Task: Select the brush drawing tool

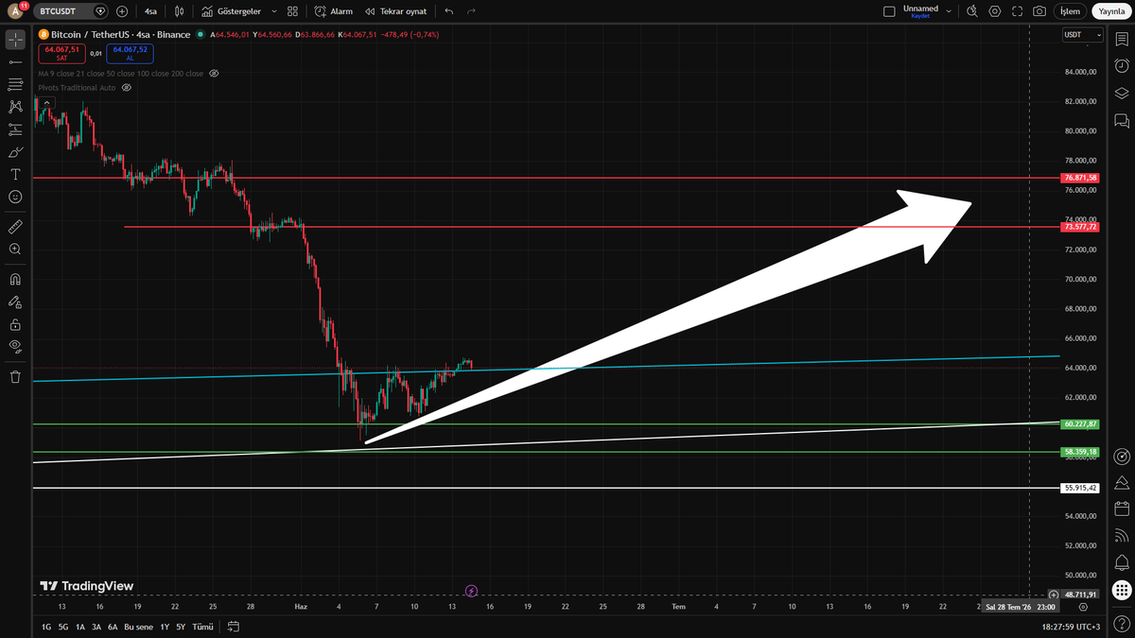Action: click(x=15, y=152)
